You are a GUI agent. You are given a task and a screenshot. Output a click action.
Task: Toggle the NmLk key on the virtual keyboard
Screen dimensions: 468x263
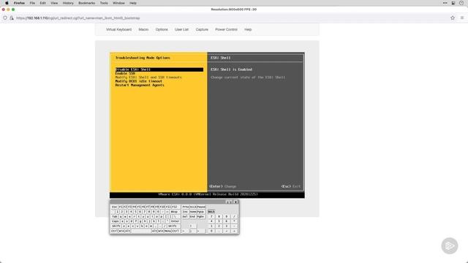[211, 212]
